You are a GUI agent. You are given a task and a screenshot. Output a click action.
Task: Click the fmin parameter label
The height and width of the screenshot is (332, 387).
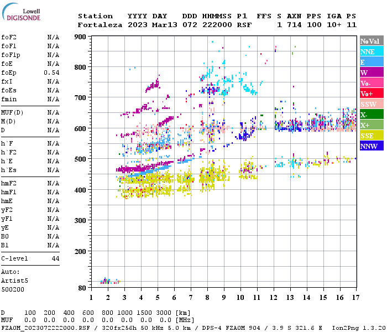[9, 99]
